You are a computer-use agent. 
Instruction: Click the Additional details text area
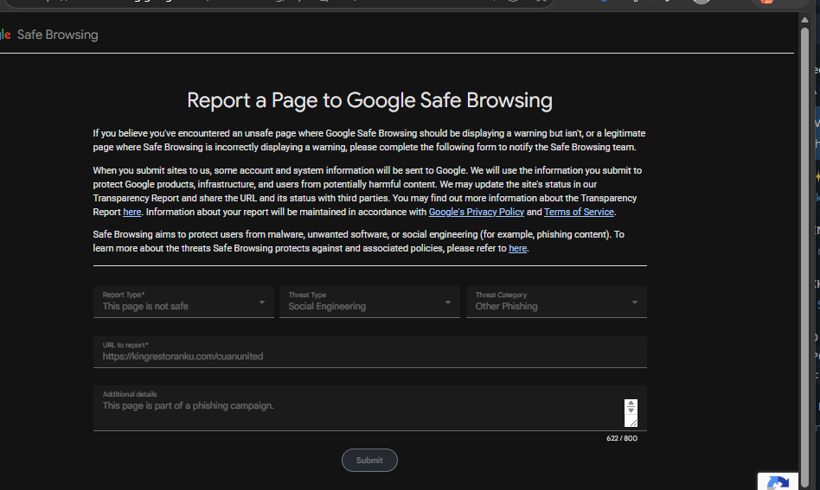(x=369, y=408)
